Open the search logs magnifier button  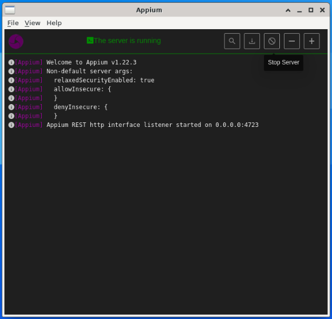coord(232,41)
